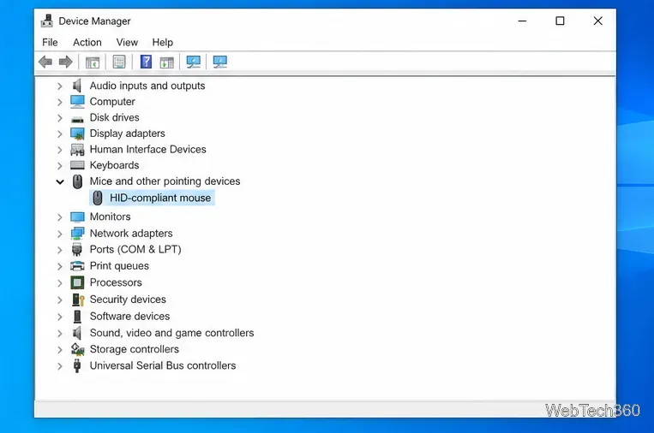Screen dimensions: 654x433
Task: Click Update device driver monitor icon
Action: [x=193, y=62]
